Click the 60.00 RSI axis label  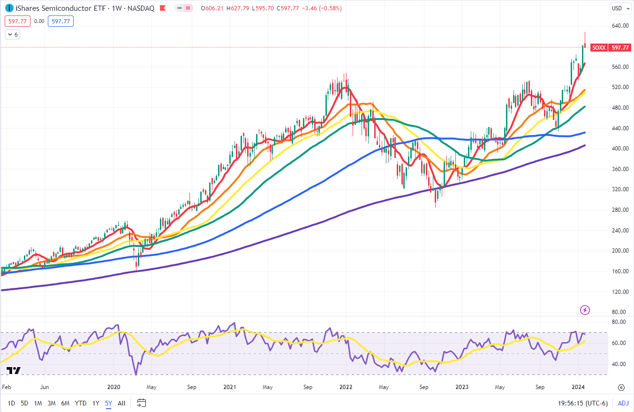pyautogui.click(x=619, y=343)
